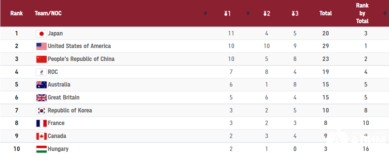This screenshot has width=389, height=154.
Task: Click the silver medal column header
Action: (267, 13)
